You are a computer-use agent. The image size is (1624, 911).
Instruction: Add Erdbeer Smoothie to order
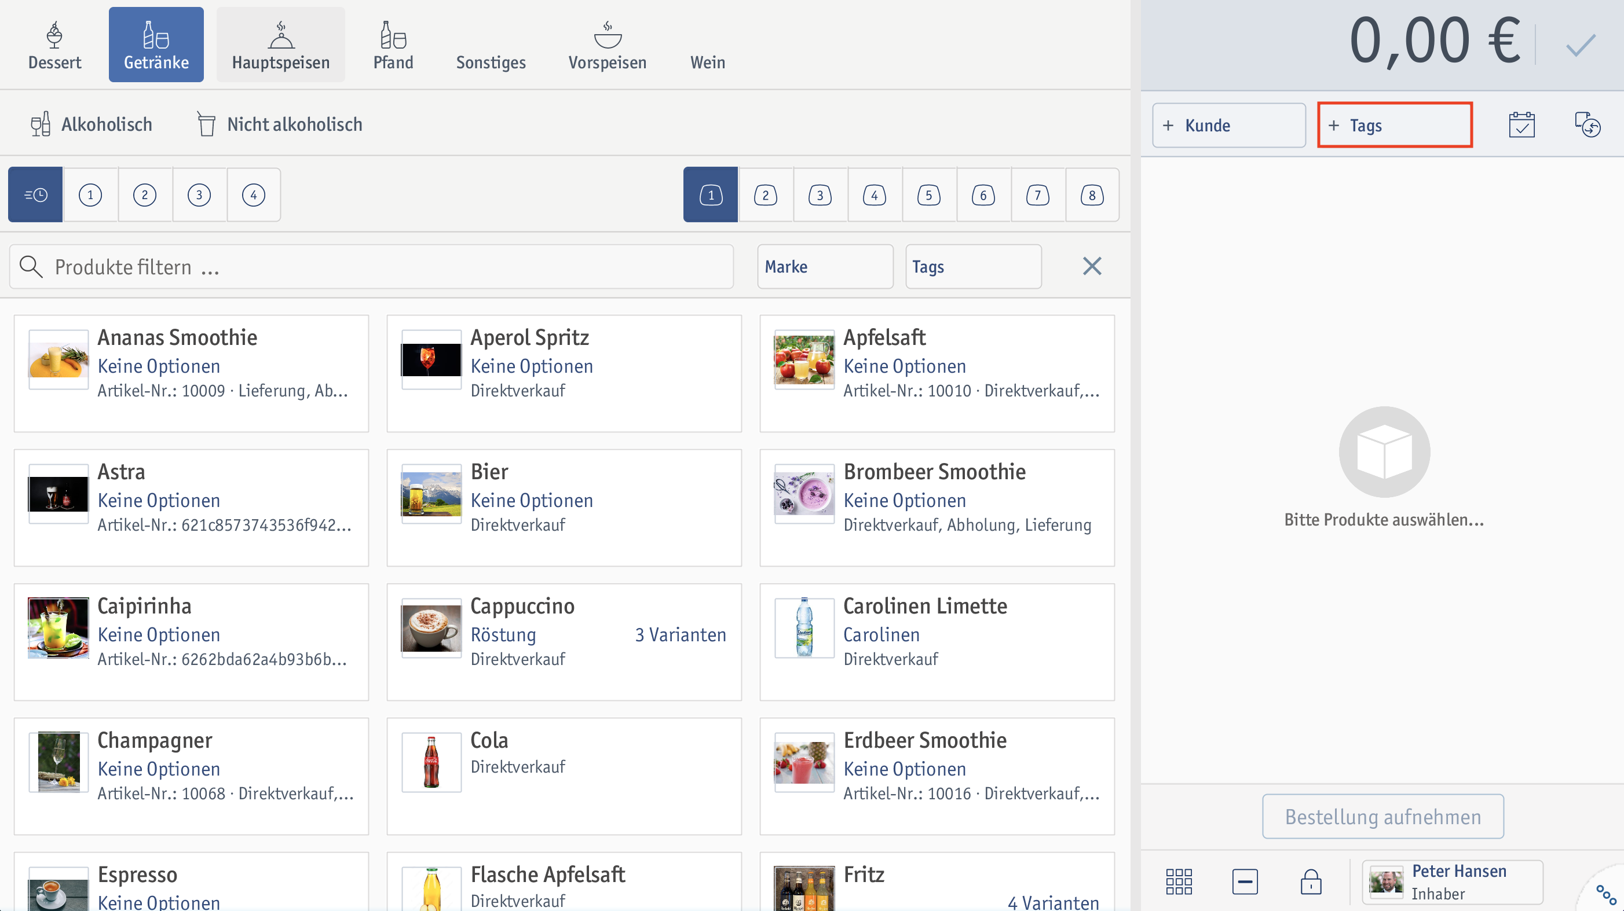click(937, 776)
